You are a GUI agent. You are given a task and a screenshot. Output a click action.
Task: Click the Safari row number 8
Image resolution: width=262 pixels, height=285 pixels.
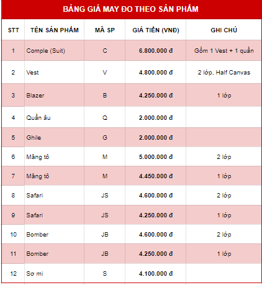click(x=13, y=196)
